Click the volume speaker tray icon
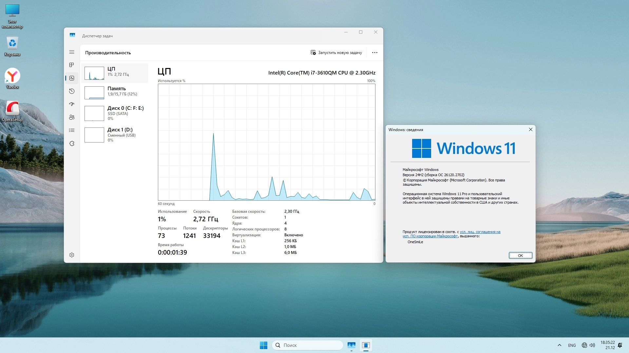Screen dimensions: 629x353 coord(592,345)
